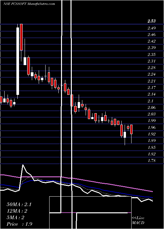Click the 2.1 price axis label
This screenshot has height=229, width=164.
[x=150, y=101]
